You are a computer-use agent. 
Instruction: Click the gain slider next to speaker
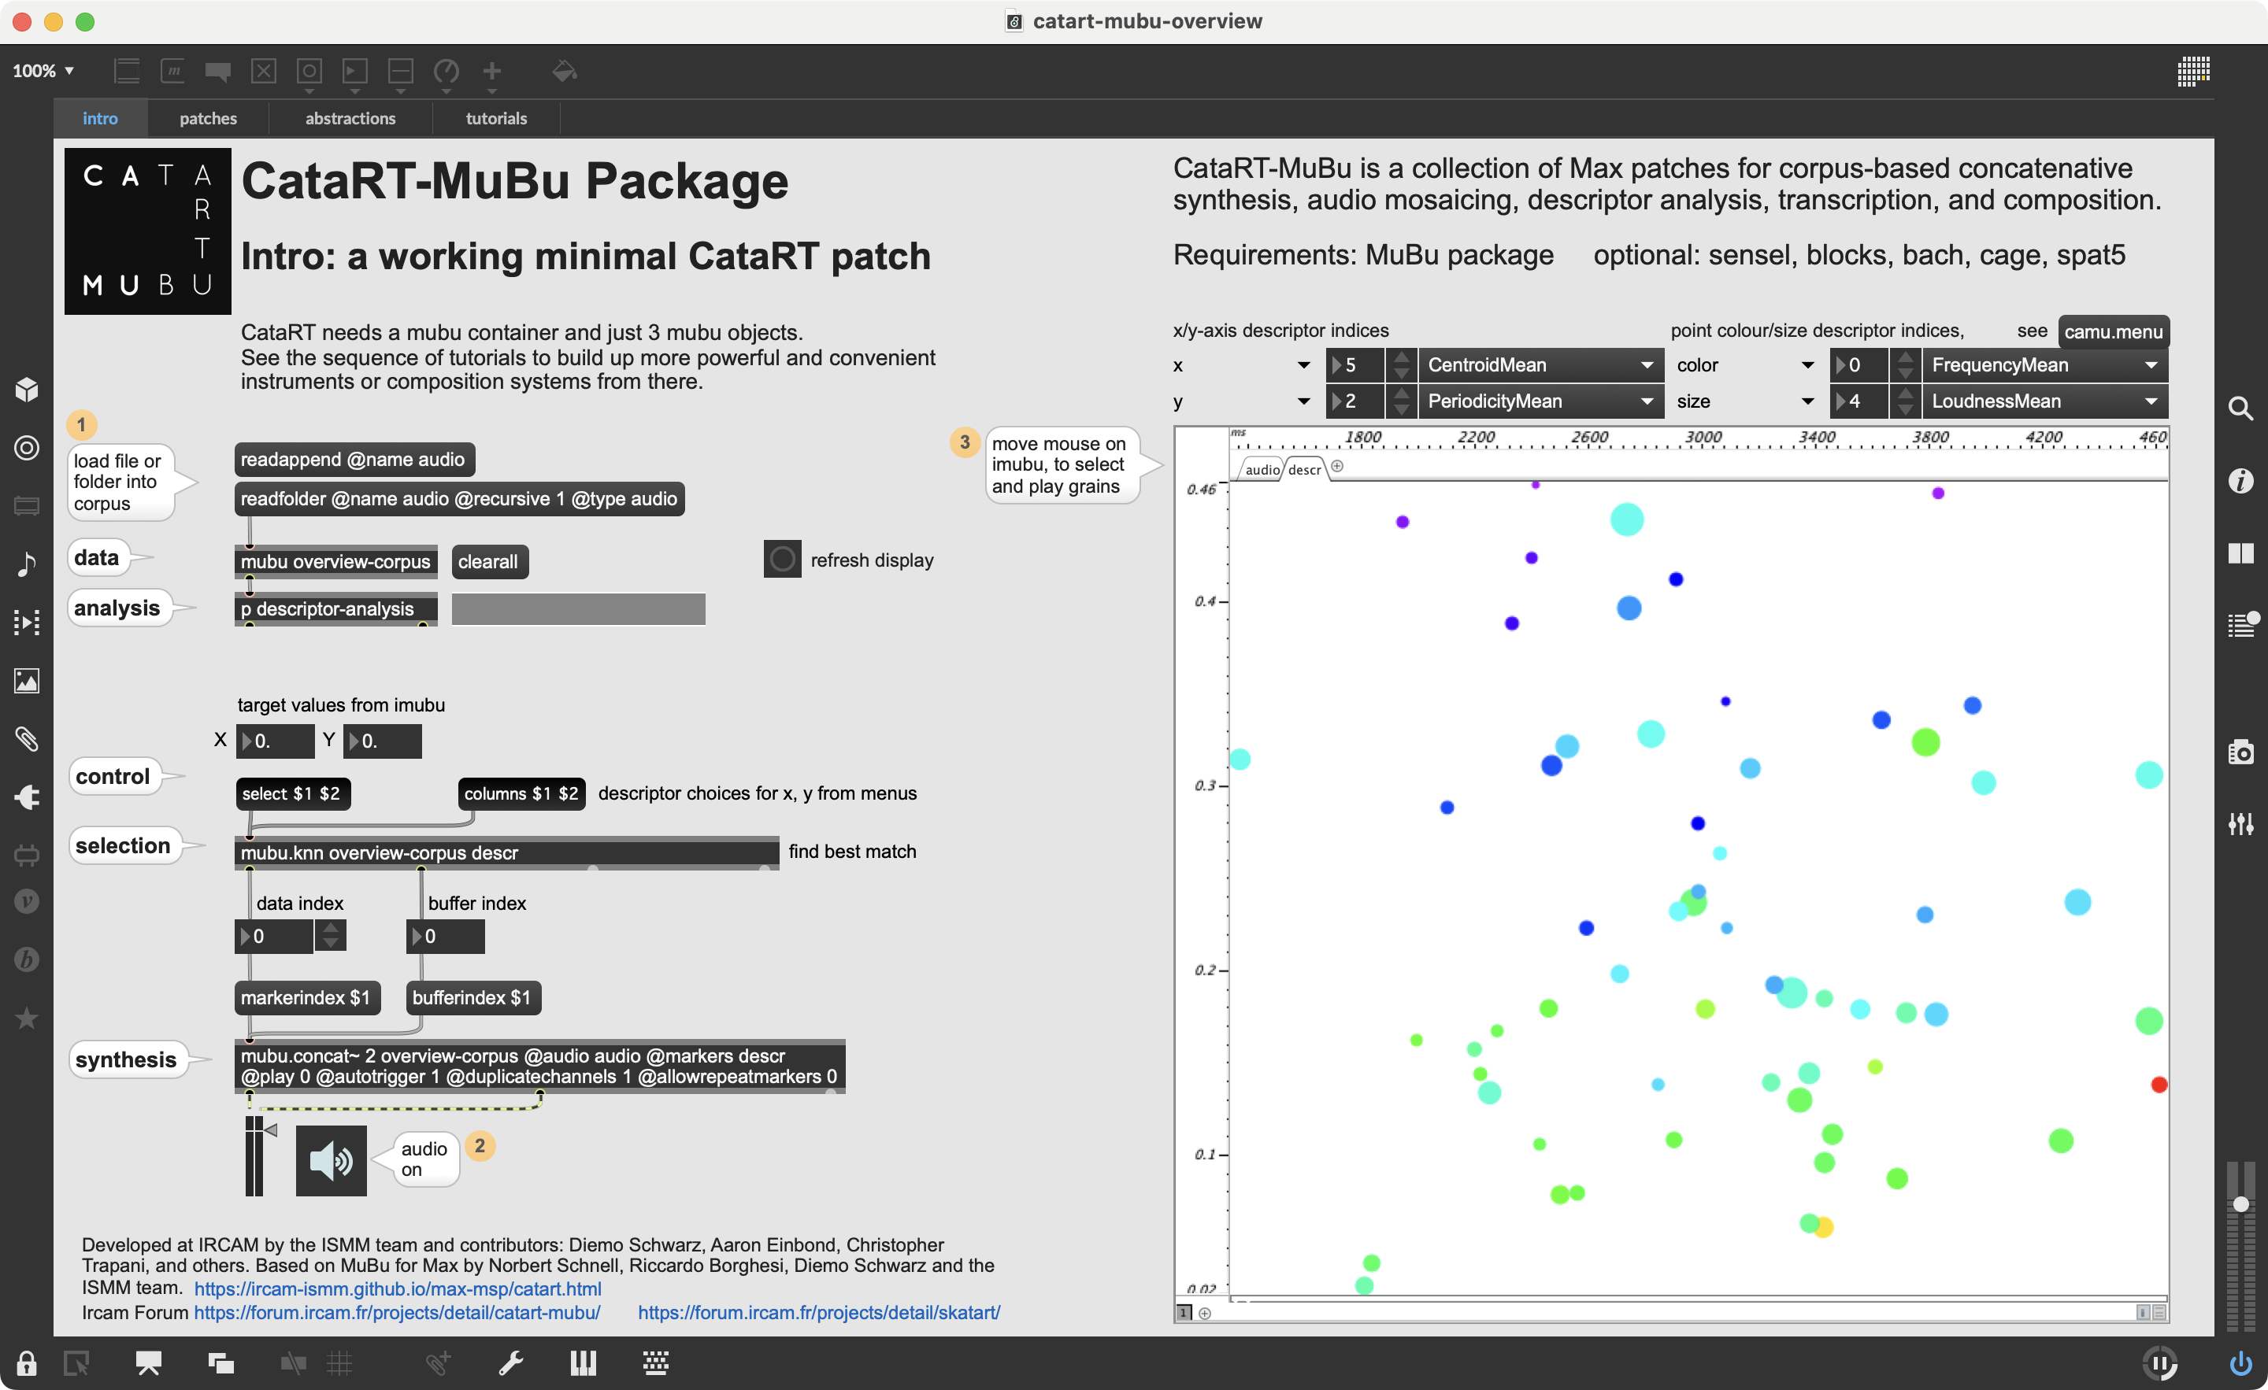254,1156
